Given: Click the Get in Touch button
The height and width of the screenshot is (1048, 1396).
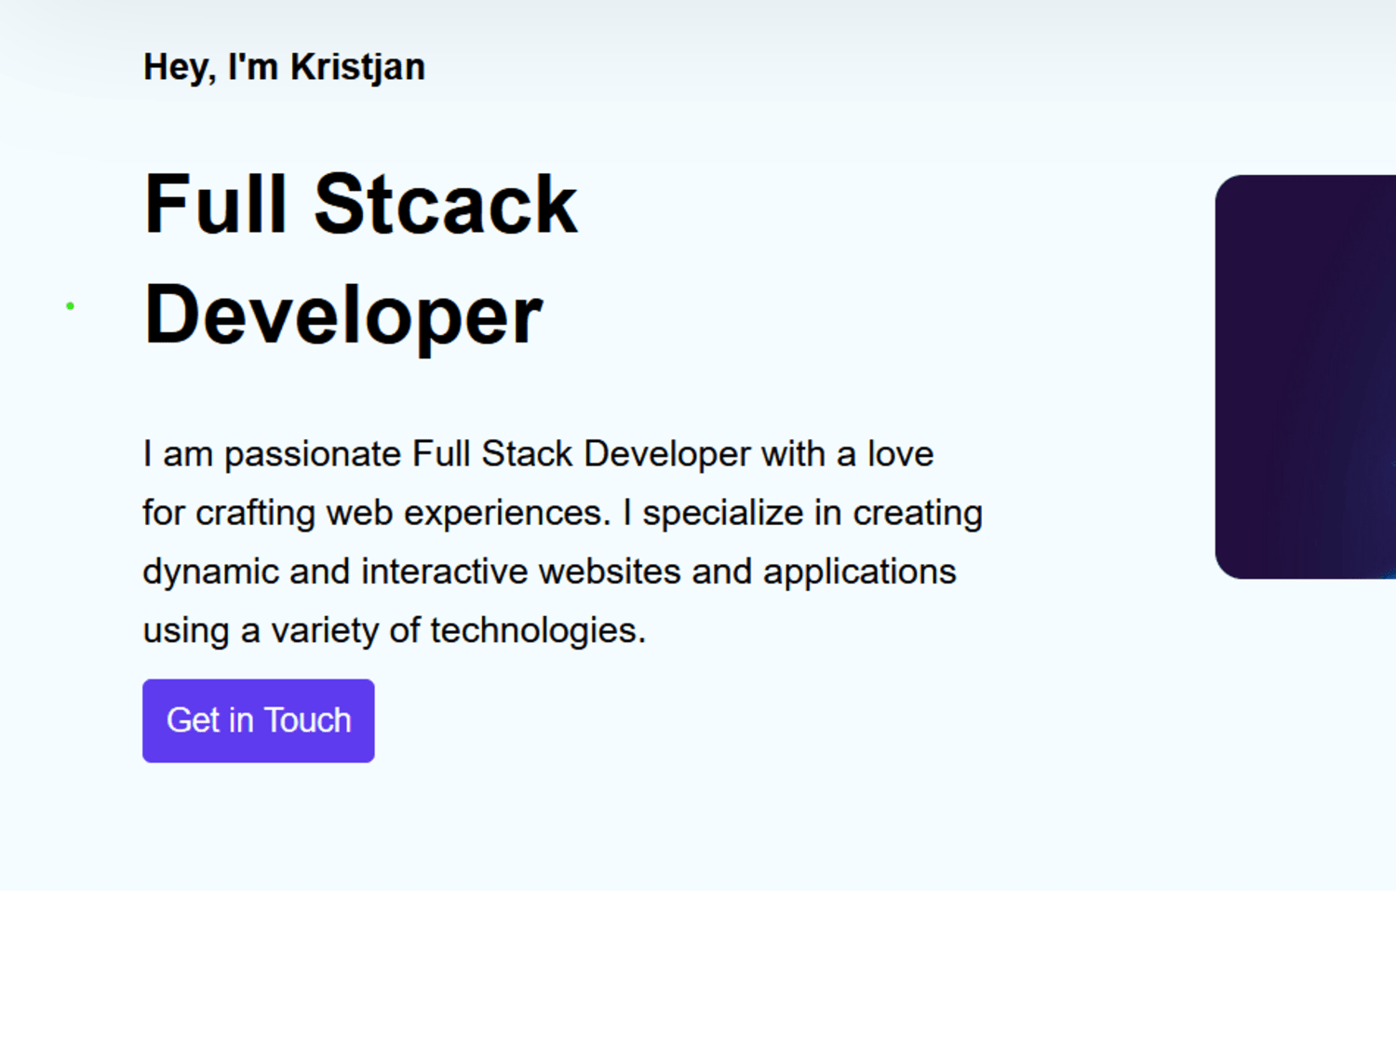Looking at the screenshot, I should [259, 720].
